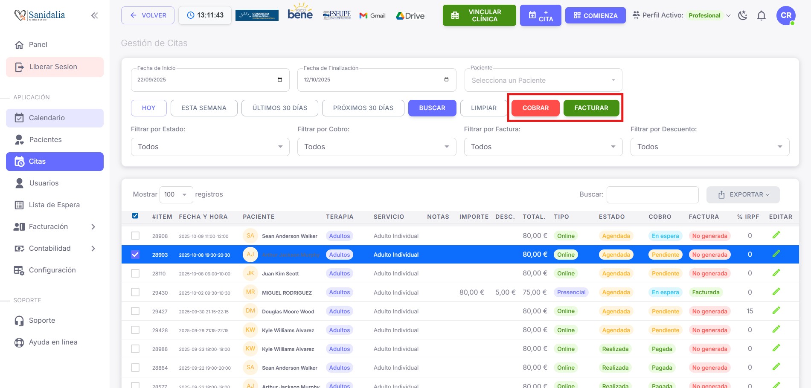Click edit pencil for appointment 28908

pyautogui.click(x=776, y=235)
